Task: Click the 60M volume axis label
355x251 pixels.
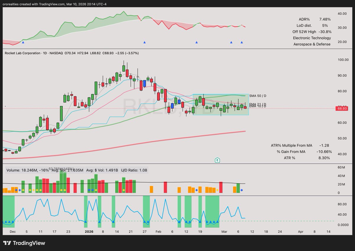Action: click(x=341, y=167)
